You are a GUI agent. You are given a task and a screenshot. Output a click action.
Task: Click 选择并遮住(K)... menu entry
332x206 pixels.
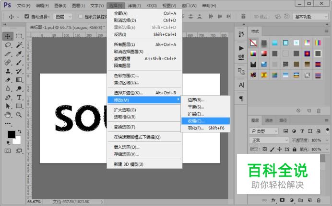click(x=145, y=93)
